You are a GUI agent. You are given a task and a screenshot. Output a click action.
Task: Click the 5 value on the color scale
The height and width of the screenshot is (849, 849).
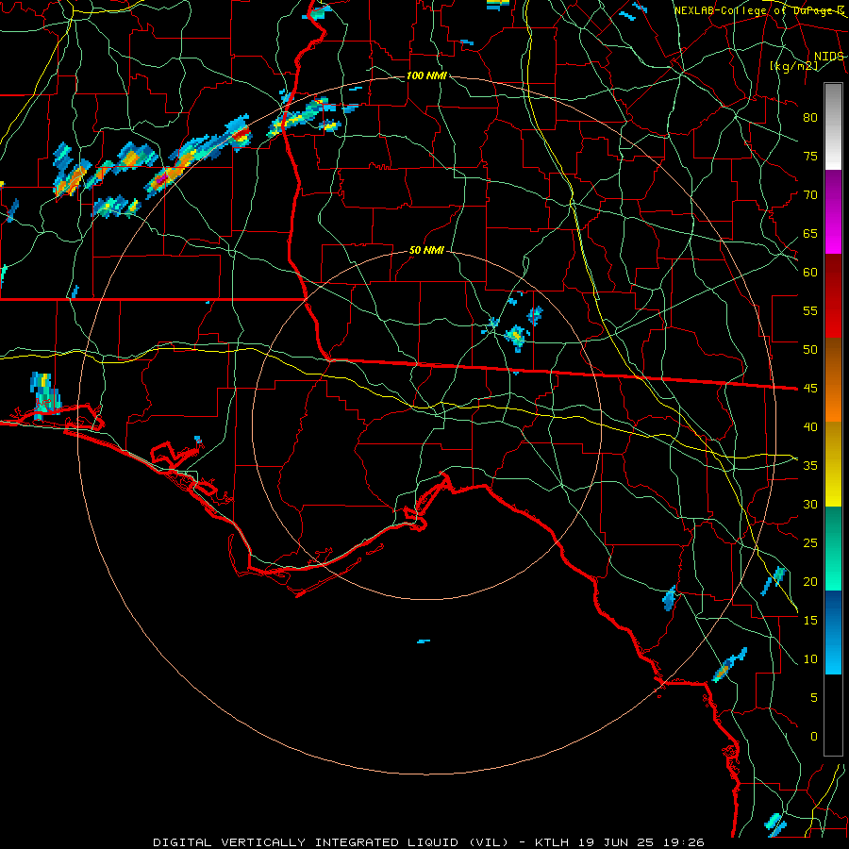[814, 698]
